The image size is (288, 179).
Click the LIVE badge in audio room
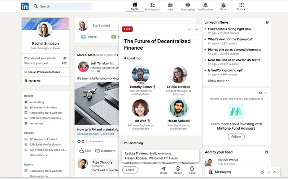[127, 29]
